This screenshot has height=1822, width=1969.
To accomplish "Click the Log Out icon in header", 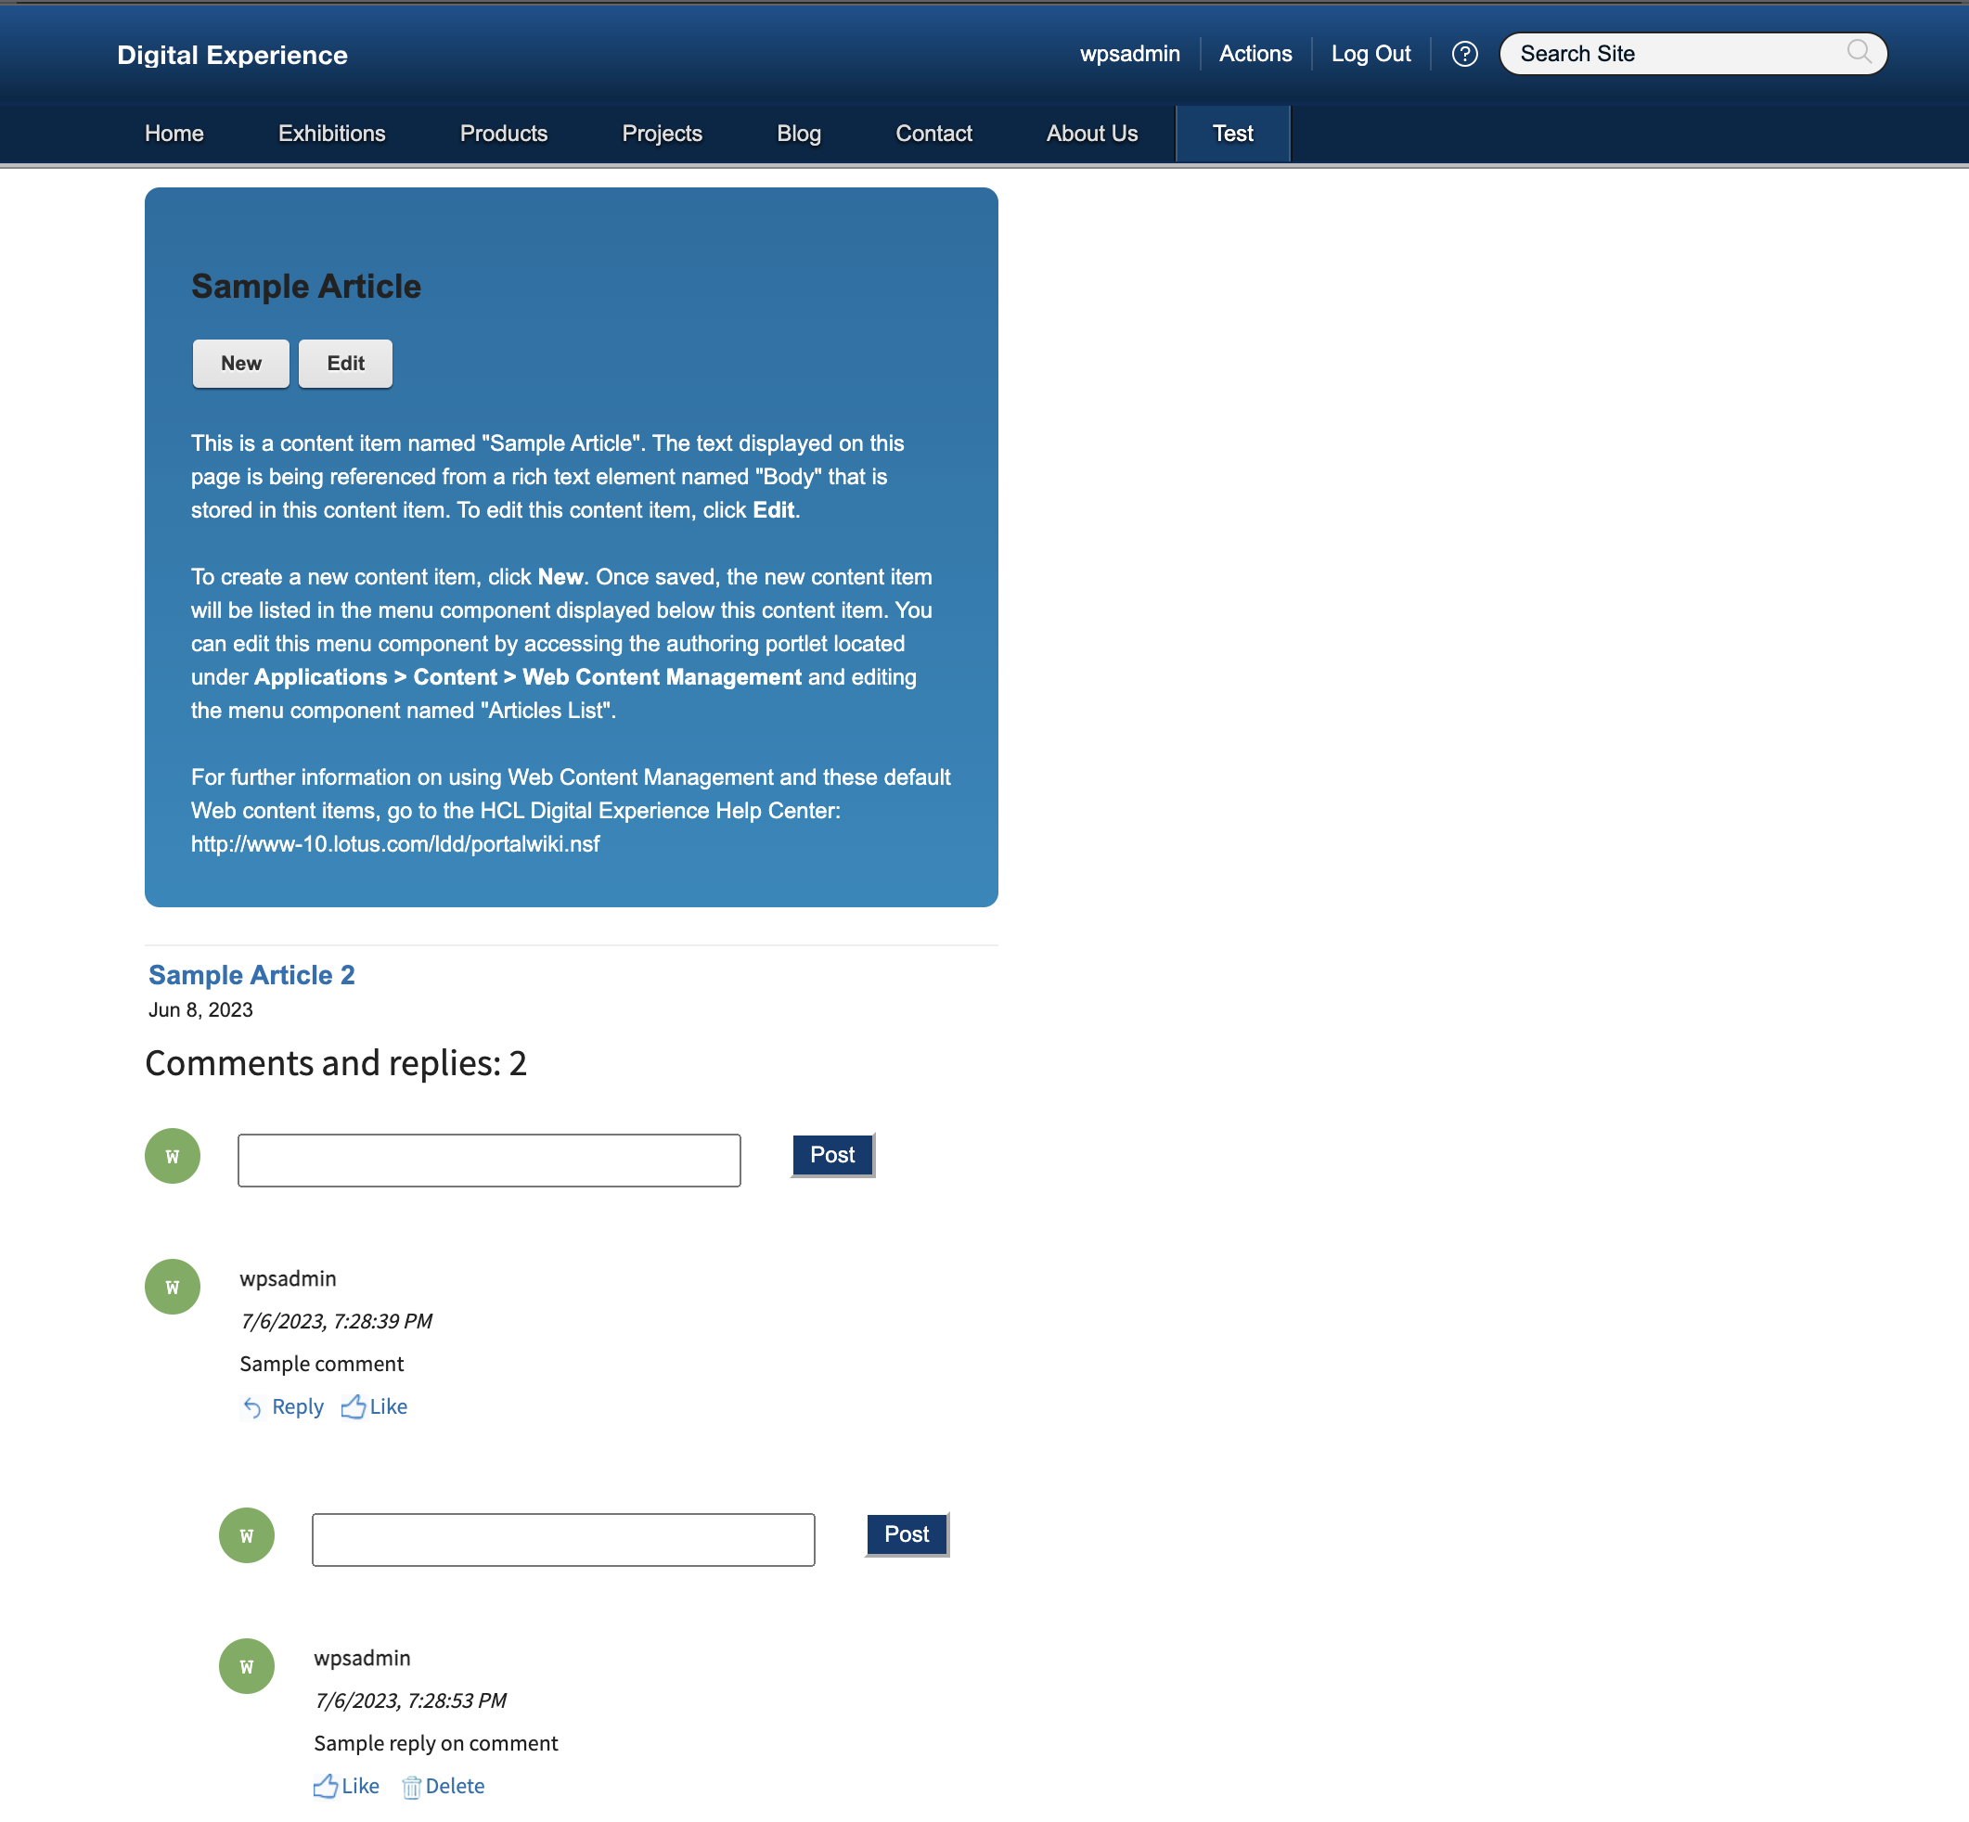I will coord(1372,53).
